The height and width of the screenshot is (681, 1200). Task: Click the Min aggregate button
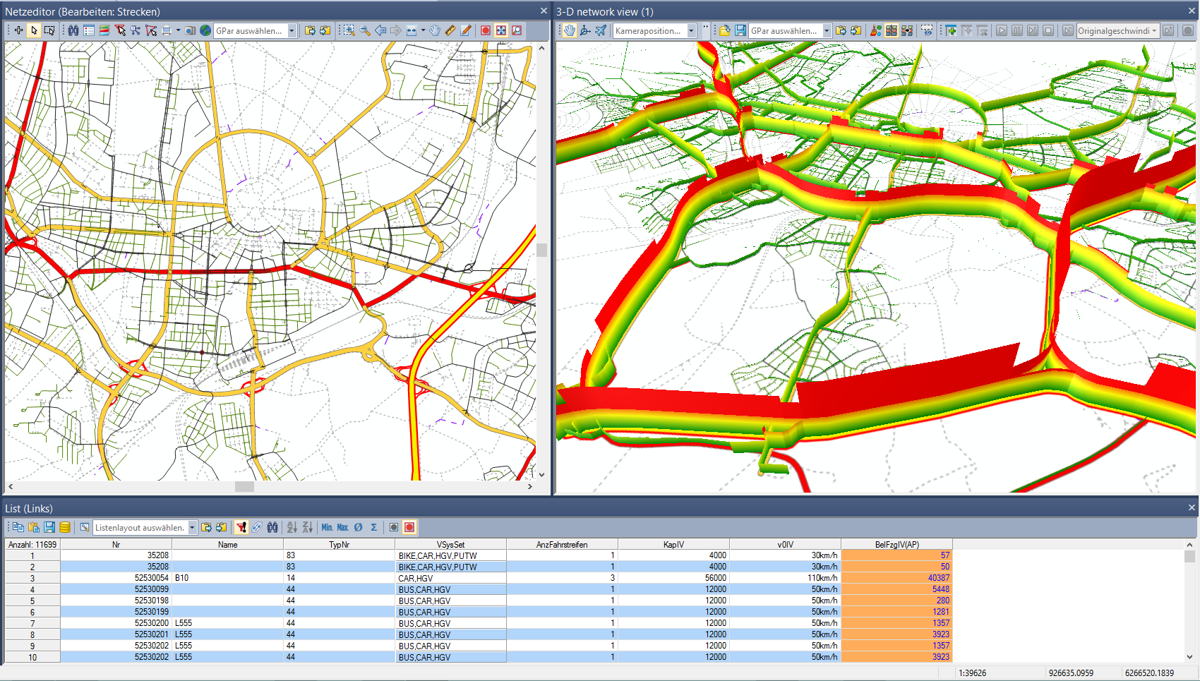tap(327, 527)
